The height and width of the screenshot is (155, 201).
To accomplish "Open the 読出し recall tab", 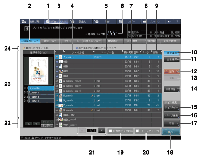I will (x=80, y=21).
